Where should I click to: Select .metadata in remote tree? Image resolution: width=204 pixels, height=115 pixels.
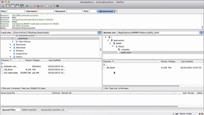coord(125,50)
